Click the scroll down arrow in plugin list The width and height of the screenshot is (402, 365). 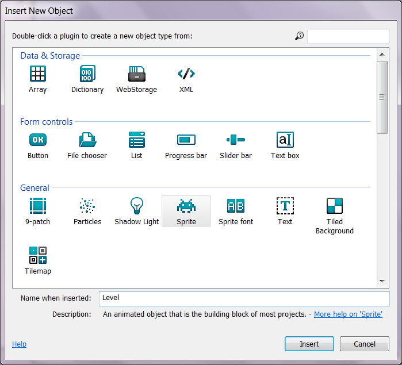[382, 281]
